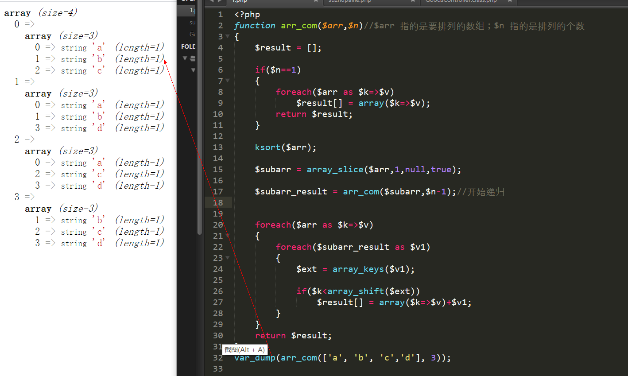The height and width of the screenshot is (376, 628).
Task: Click "2 => string 'c'" under index 2
Action: [70, 174]
